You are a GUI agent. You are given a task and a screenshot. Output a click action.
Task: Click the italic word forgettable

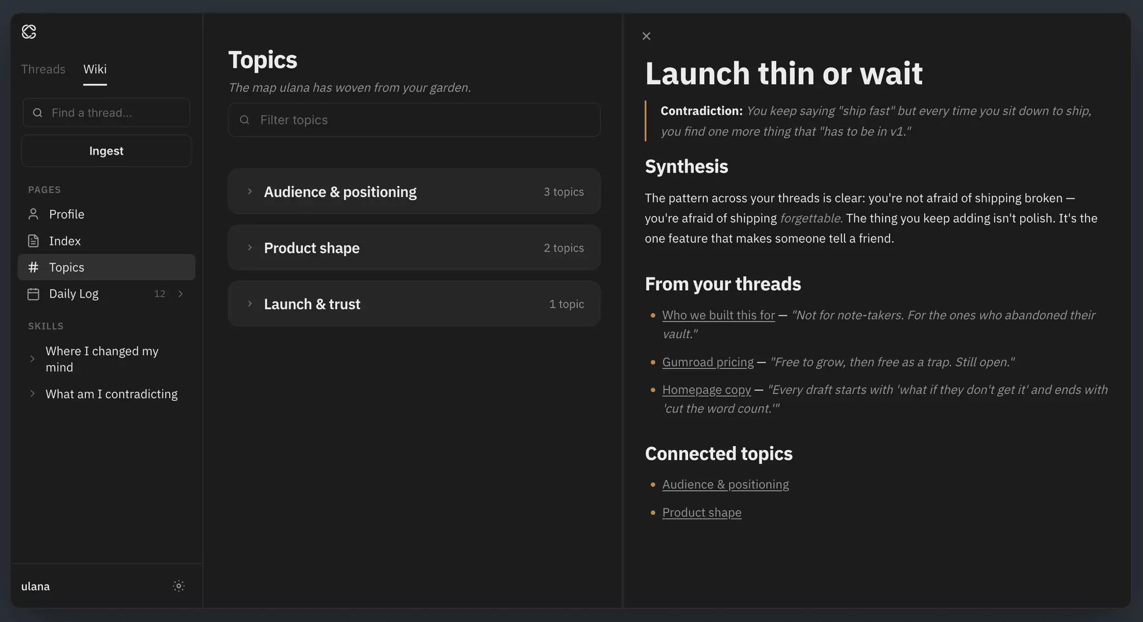[x=811, y=218]
